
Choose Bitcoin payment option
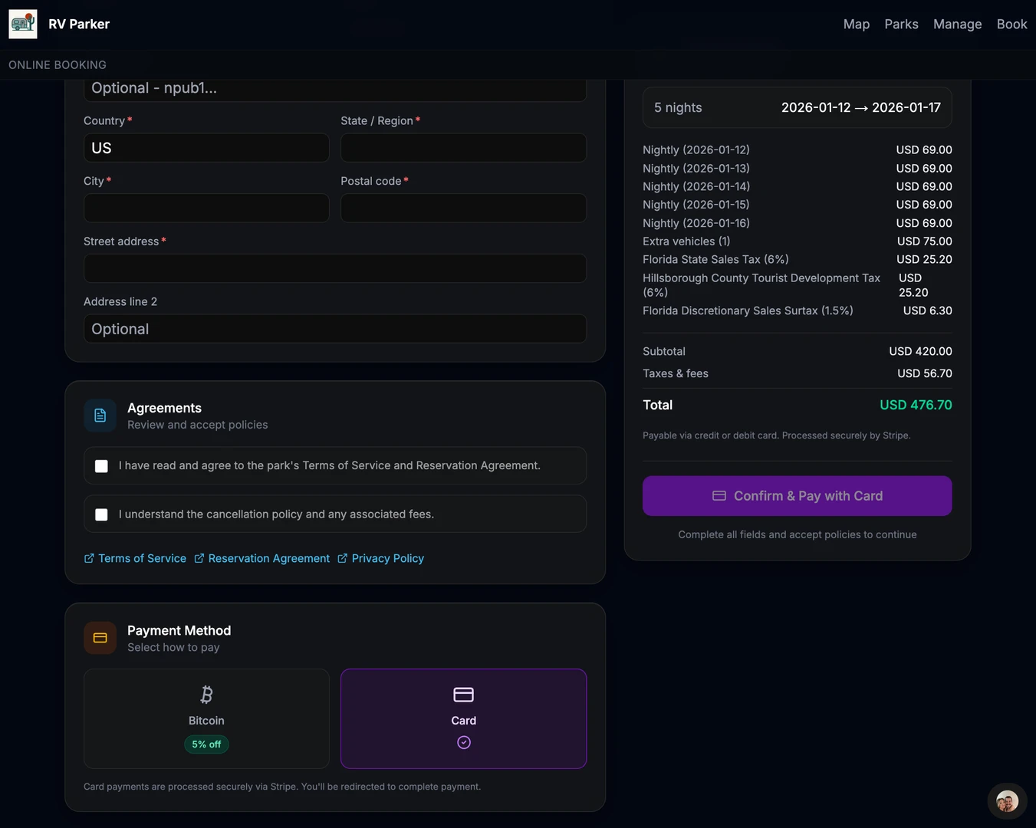pos(206,718)
